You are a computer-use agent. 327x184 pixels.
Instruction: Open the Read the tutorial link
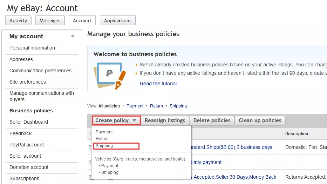[158, 84]
